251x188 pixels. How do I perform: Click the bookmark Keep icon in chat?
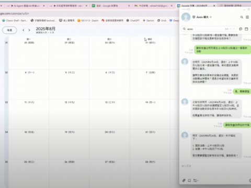189,181
